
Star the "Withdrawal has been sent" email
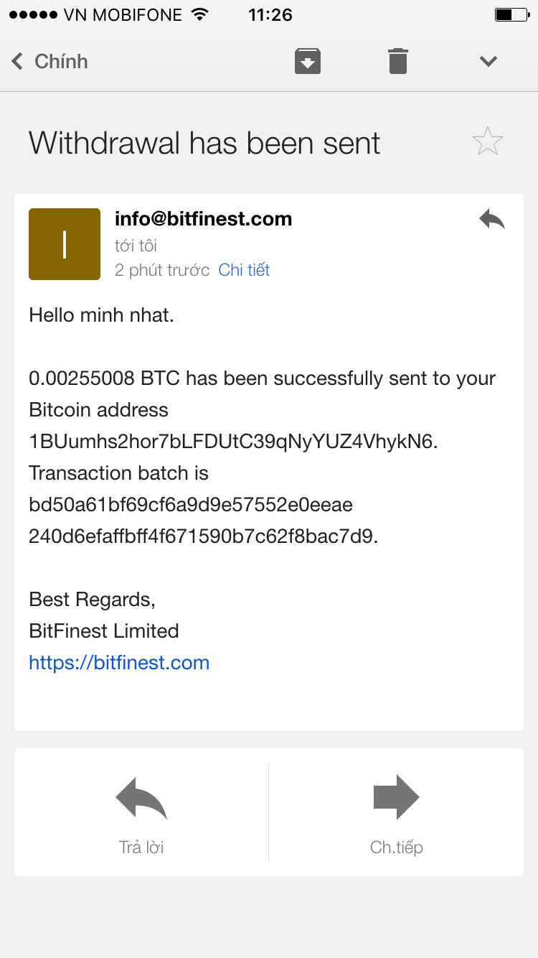click(x=488, y=141)
